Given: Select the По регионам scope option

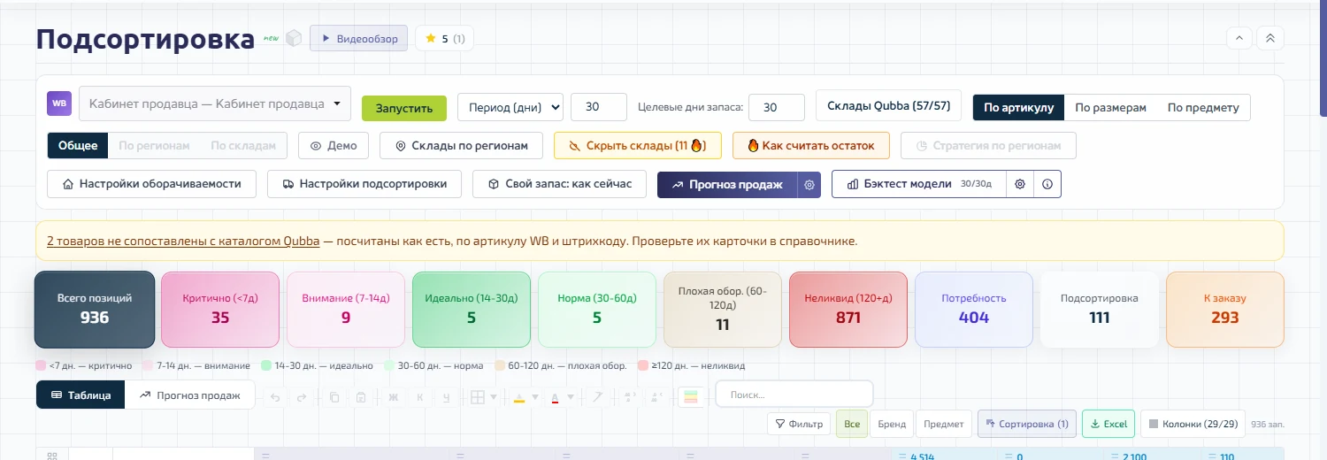Looking at the screenshot, I should pyautogui.click(x=154, y=146).
